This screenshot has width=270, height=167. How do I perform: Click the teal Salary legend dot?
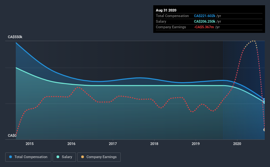[58, 157]
